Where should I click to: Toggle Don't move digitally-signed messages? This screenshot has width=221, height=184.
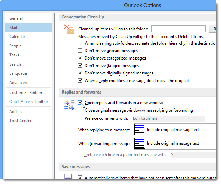click(x=80, y=73)
